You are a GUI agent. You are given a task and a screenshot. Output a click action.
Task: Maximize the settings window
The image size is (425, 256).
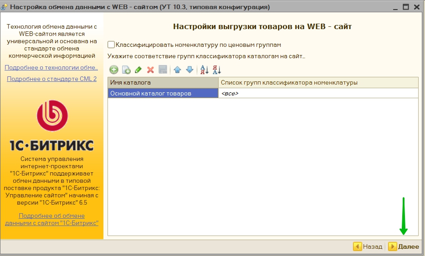point(406,7)
